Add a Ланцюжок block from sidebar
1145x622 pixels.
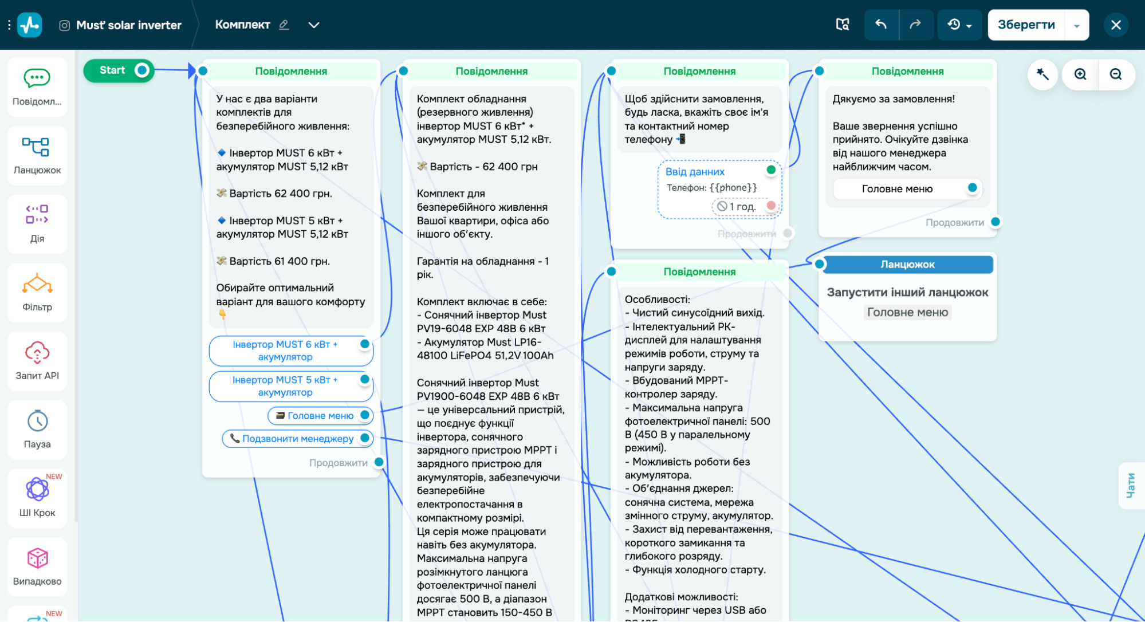click(x=37, y=156)
